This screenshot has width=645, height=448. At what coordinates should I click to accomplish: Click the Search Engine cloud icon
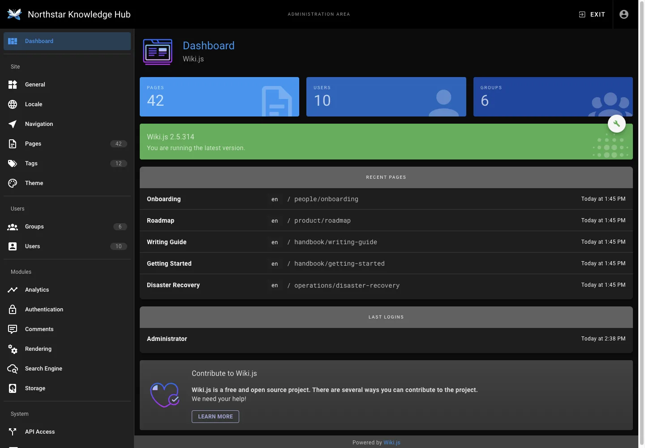pos(13,369)
